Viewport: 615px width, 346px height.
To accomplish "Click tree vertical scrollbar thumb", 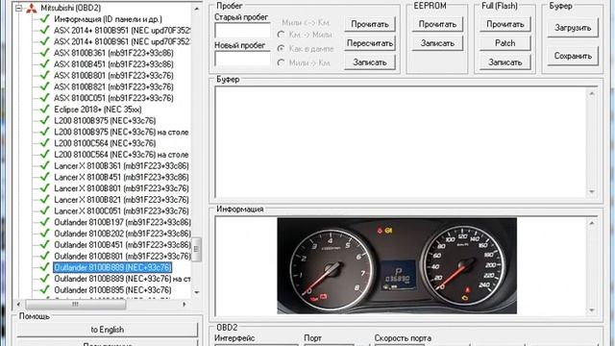I will click(x=196, y=249).
